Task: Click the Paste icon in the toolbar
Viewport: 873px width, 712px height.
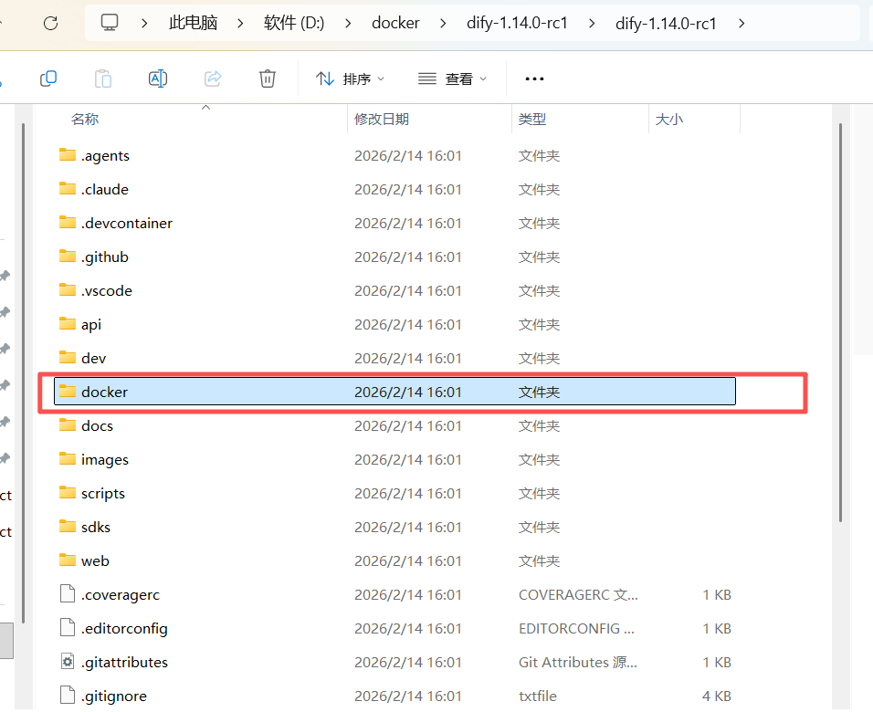Action: point(103,79)
